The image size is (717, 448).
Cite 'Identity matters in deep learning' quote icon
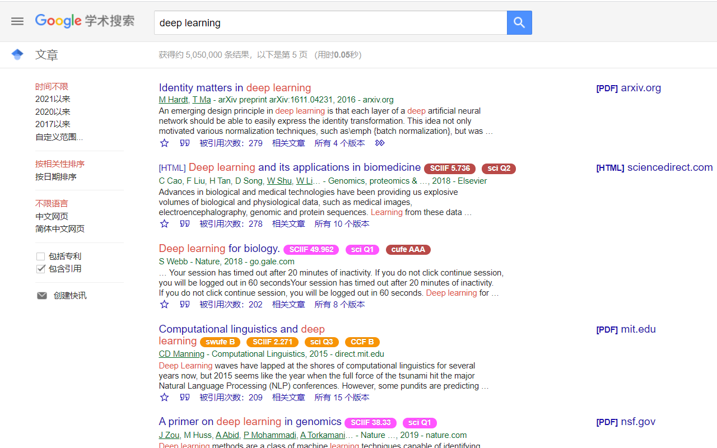click(185, 143)
